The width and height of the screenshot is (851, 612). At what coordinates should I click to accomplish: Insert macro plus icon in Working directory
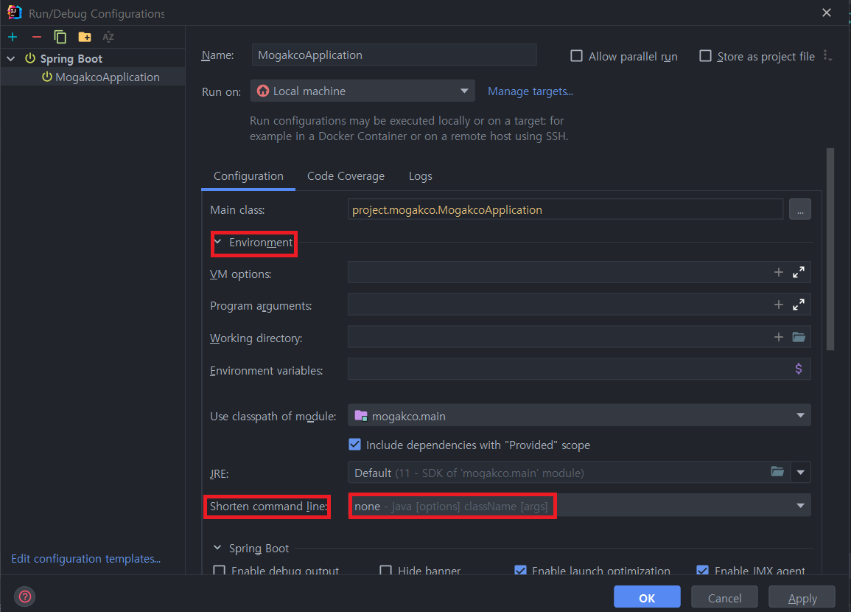click(778, 337)
